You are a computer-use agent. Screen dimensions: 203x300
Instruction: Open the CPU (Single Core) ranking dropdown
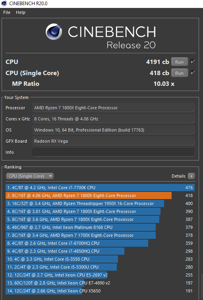pyautogui.click(x=30, y=176)
